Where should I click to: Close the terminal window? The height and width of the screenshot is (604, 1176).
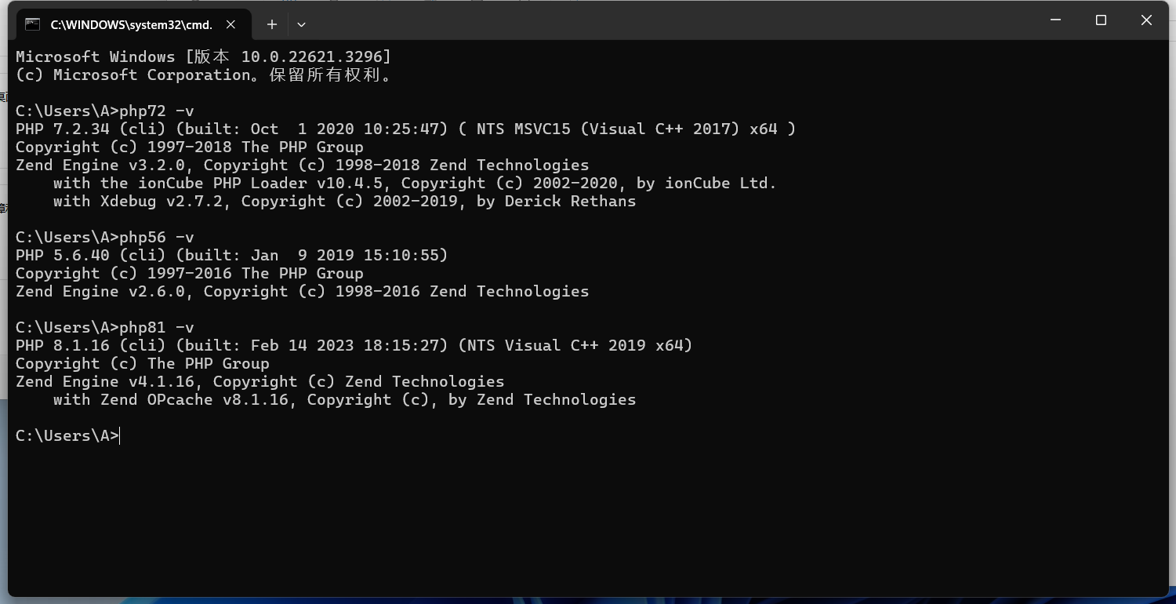point(1146,20)
